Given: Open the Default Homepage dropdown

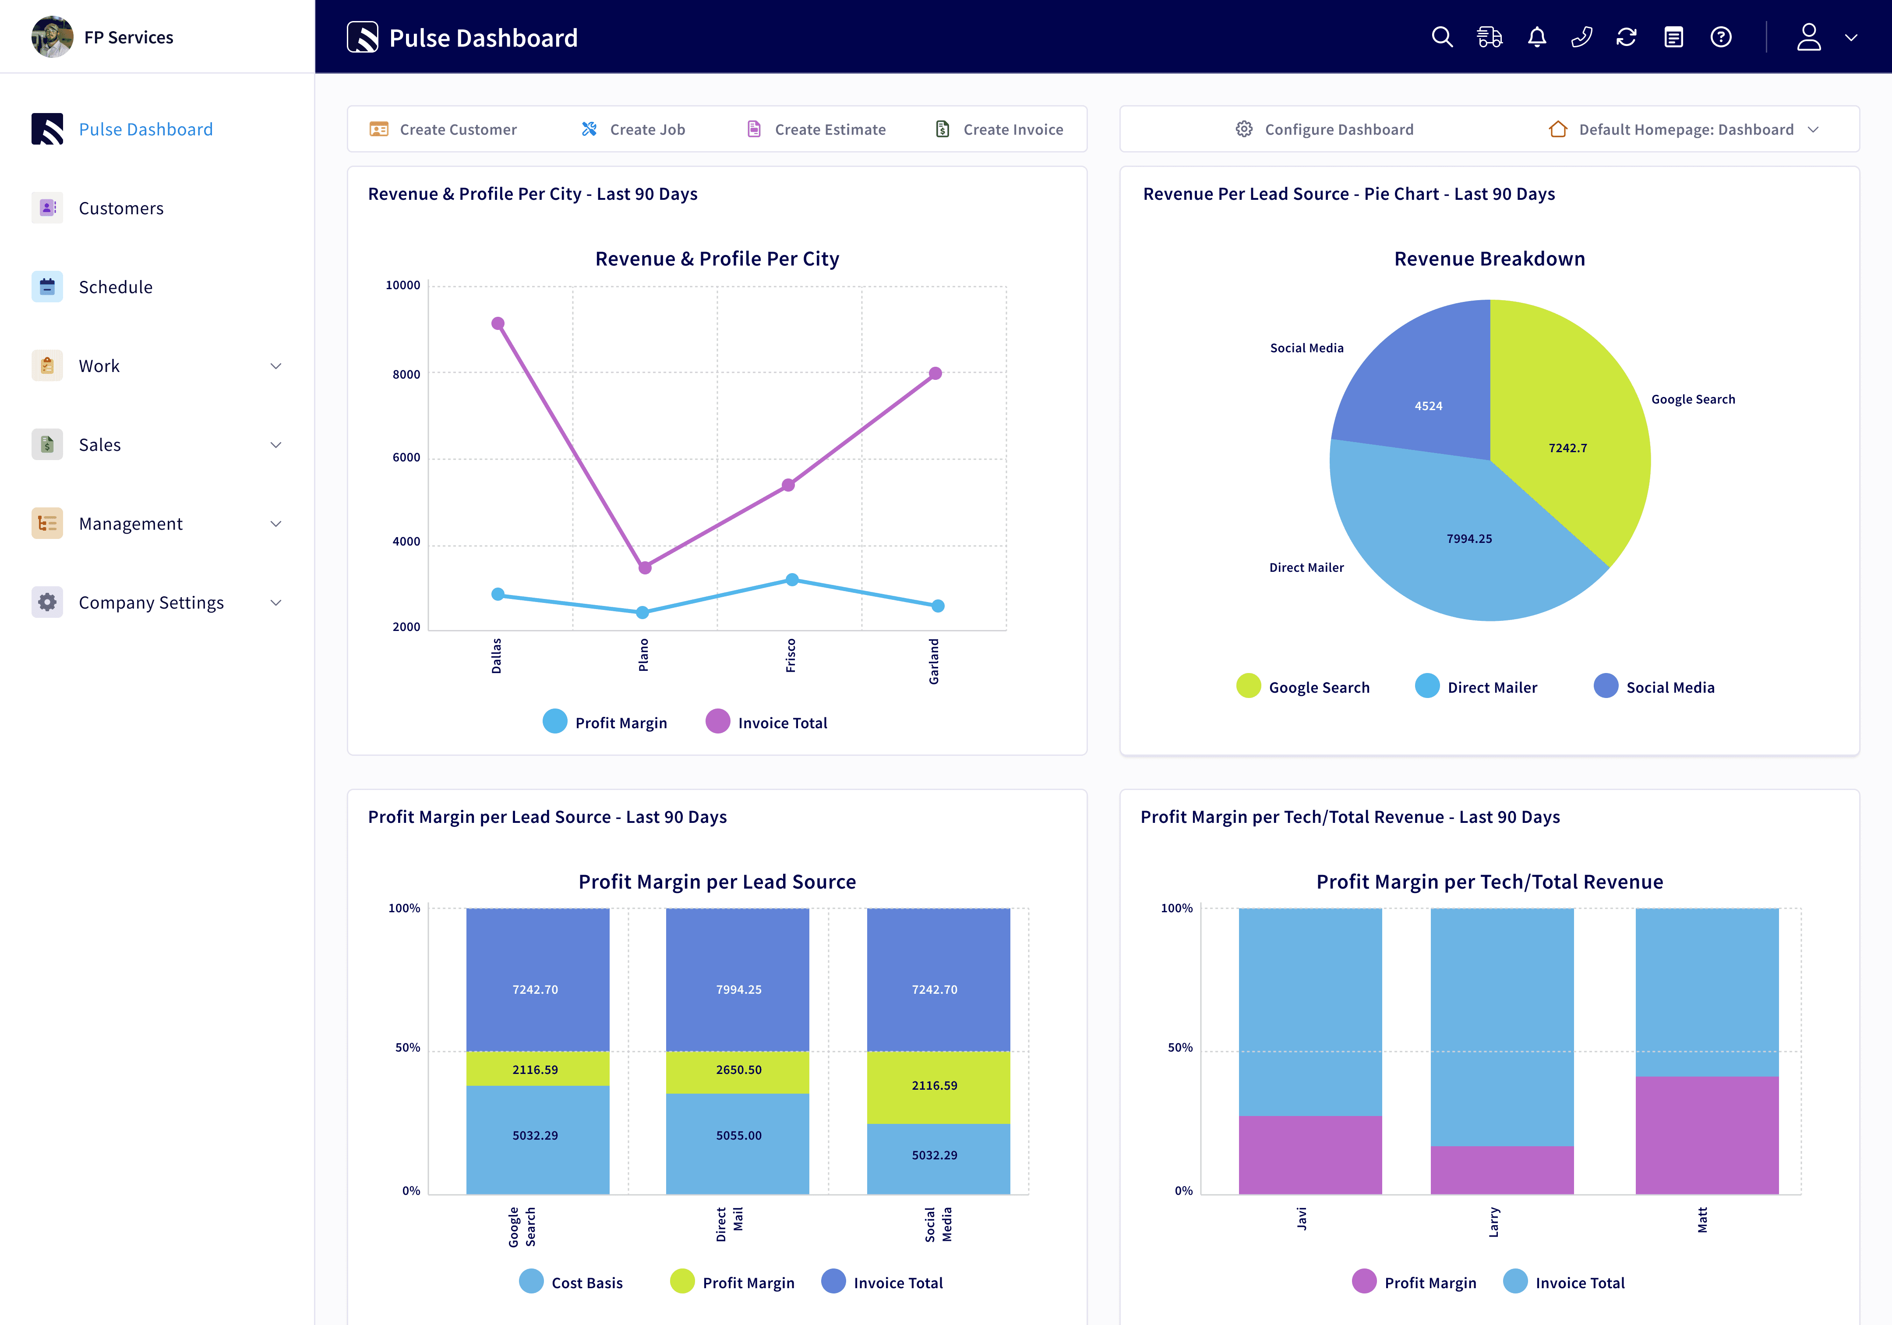Looking at the screenshot, I should tap(1684, 129).
